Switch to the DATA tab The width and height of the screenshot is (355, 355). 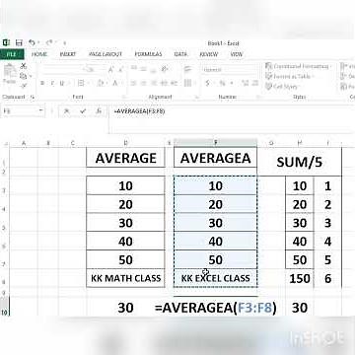click(x=180, y=54)
